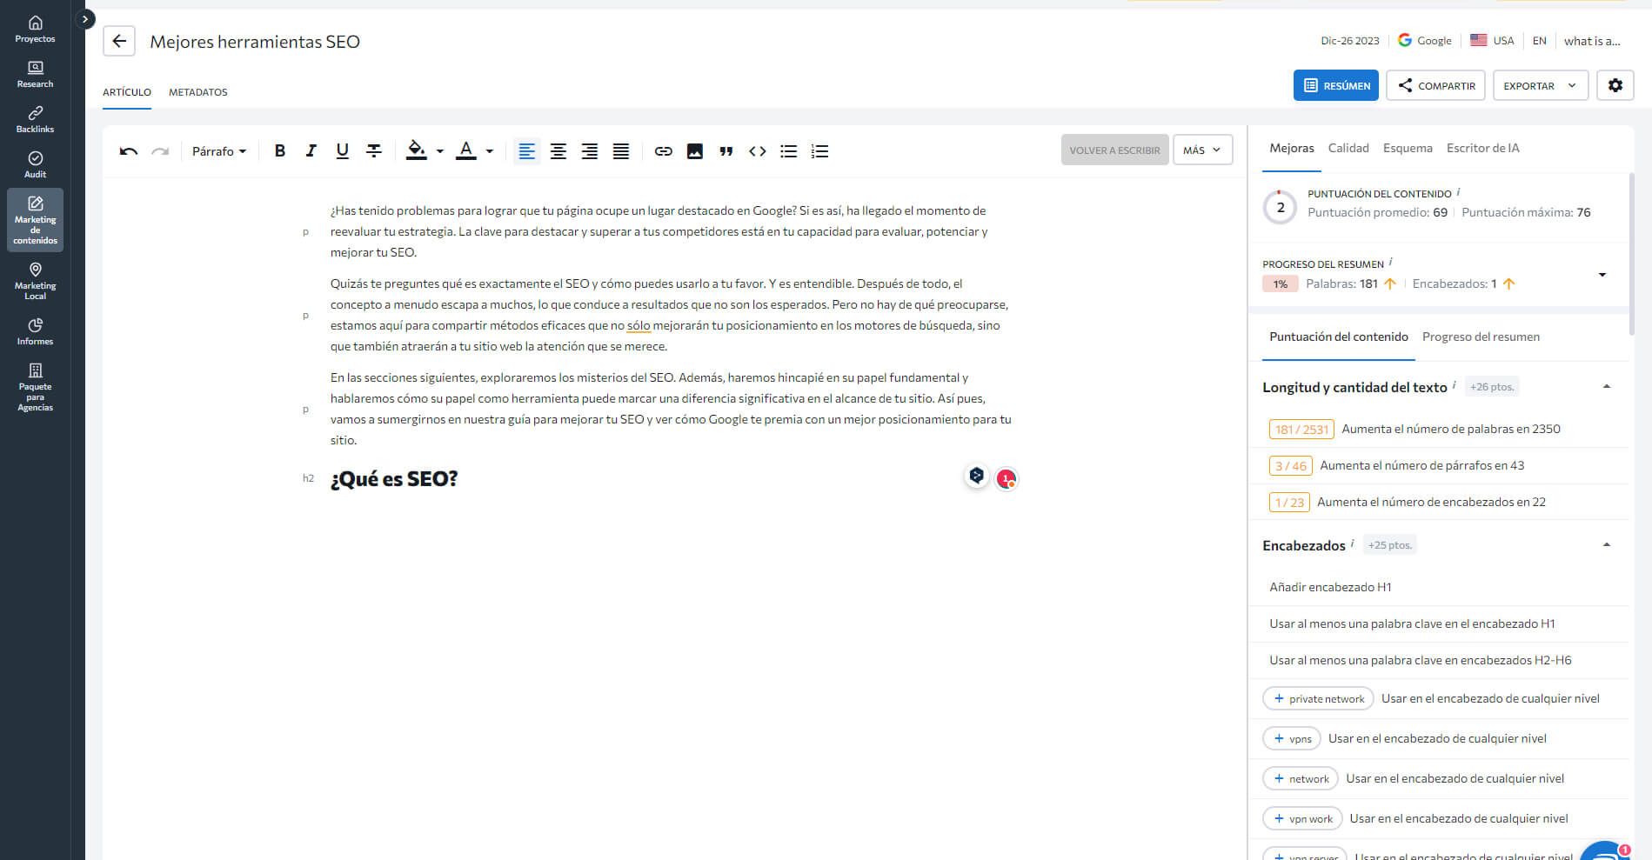
Task: Insert a hyperlink
Action: coord(663,151)
